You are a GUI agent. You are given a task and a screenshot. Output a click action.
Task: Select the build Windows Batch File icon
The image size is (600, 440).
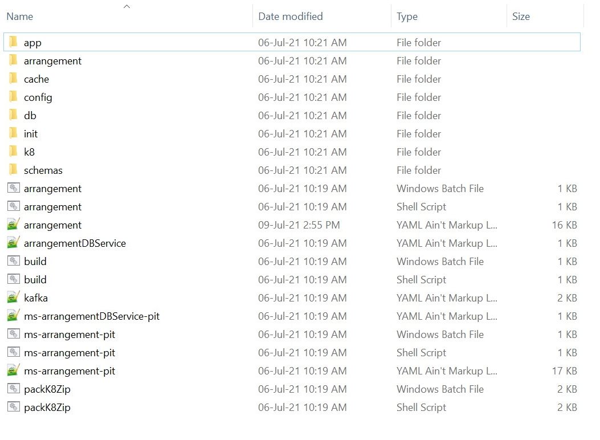point(14,261)
